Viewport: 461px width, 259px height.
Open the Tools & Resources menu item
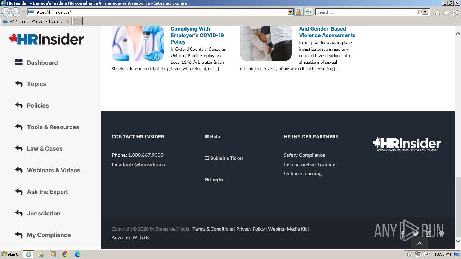pos(53,127)
